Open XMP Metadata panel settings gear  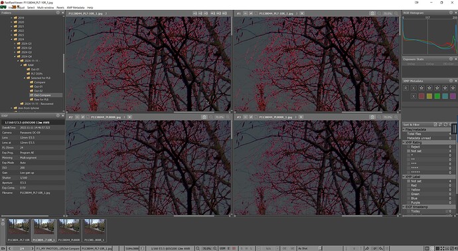click(x=451, y=80)
